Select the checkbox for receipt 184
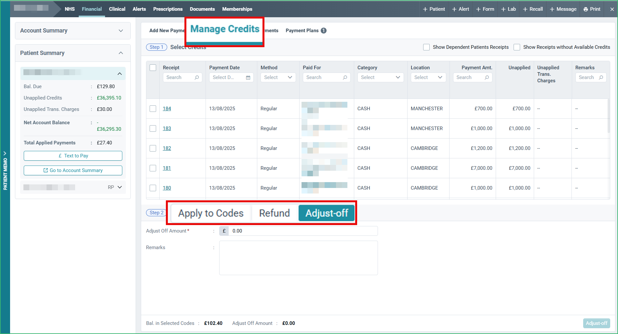This screenshot has width=618, height=334. [153, 109]
